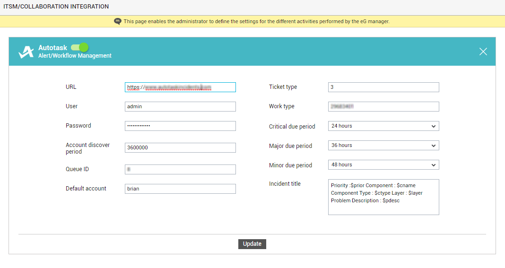Close the Autotask settings panel
The height and width of the screenshot is (268, 505).
[483, 52]
